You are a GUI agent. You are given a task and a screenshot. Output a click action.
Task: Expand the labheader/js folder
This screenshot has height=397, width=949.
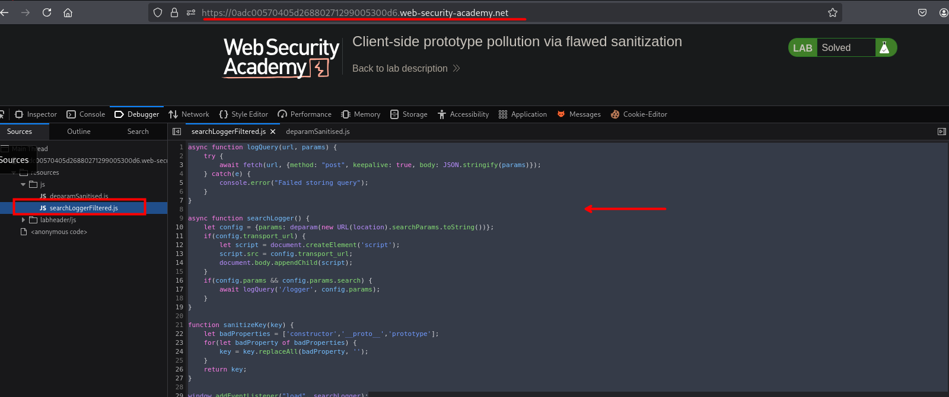tap(23, 220)
